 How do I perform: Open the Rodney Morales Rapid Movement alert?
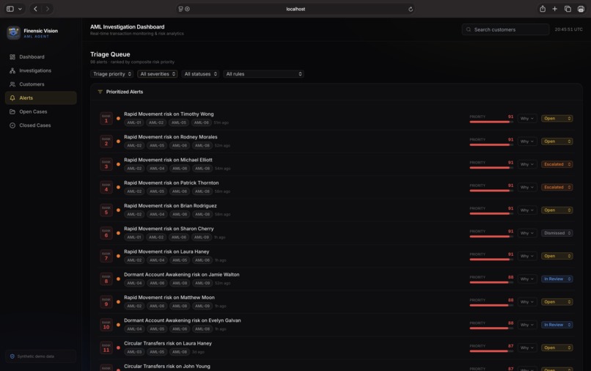[x=171, y=137]
